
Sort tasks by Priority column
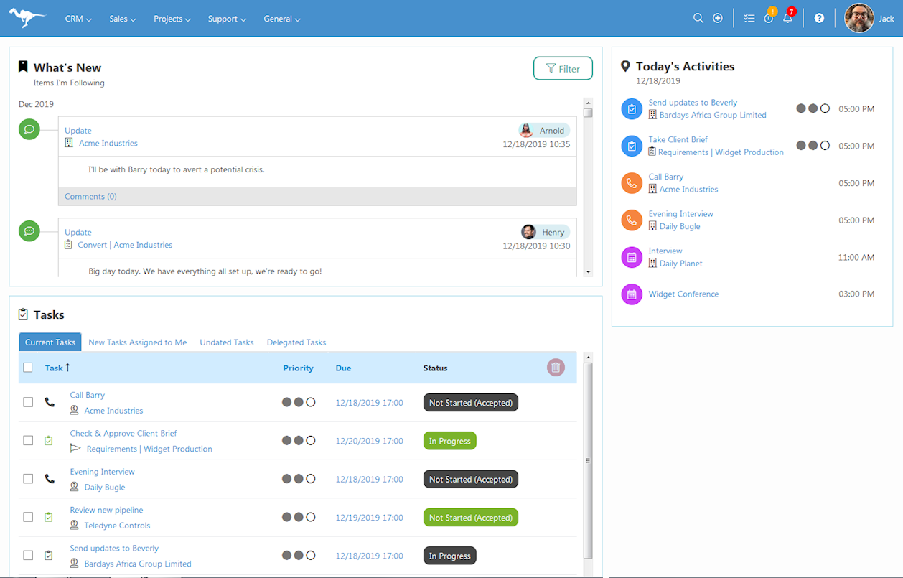[x=298, y=368]
